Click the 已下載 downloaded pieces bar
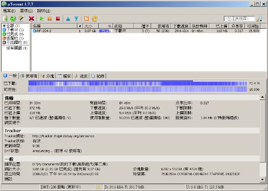 [138, 83]
